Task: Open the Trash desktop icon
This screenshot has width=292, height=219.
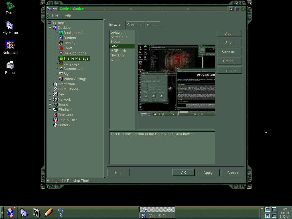Action: [10, 6]
